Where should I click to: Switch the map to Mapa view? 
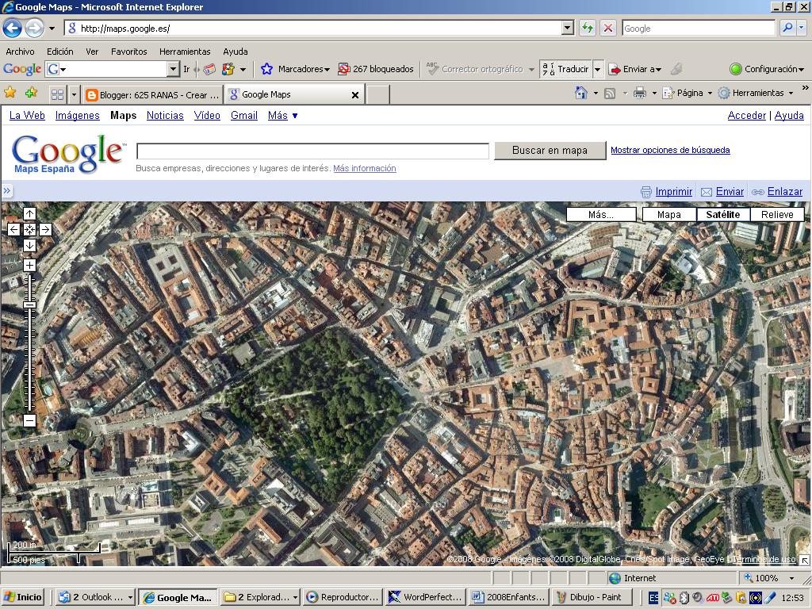(669, 214)
